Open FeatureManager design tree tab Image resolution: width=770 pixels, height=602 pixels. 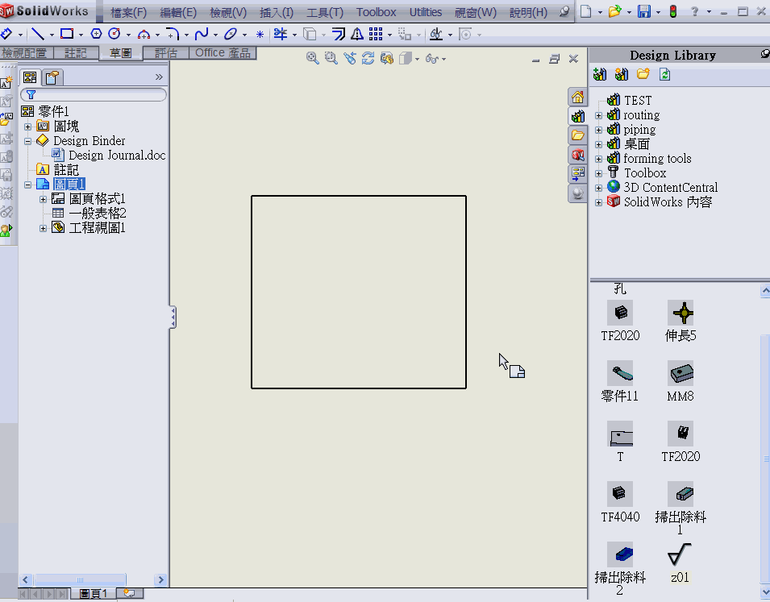[x=30, y=77]
